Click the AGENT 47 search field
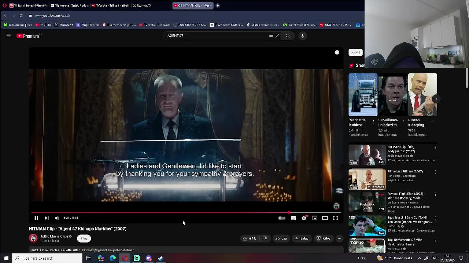The height and width of the screenshot is (263, 469). [216, 36]
